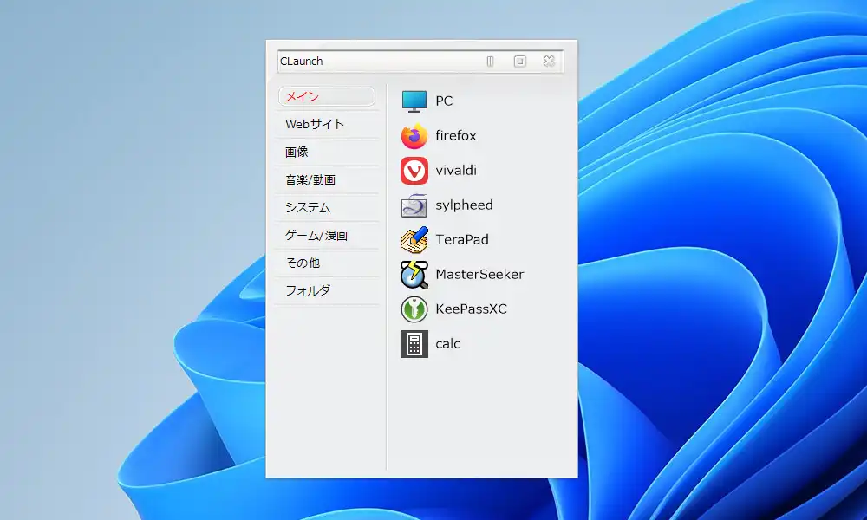Launch the MasterSeeker search icon
This screenshot has height=520, width=867.
pos(414,275)
